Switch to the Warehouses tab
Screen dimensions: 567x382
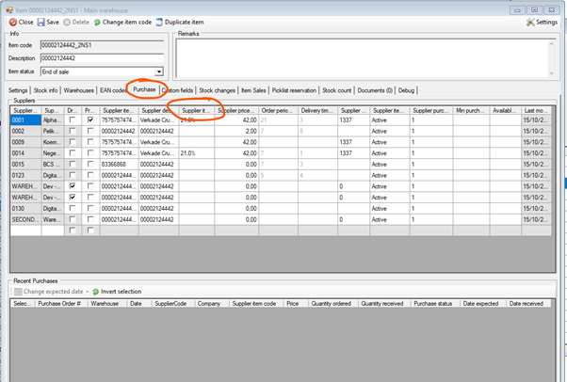tap(78, 90)
